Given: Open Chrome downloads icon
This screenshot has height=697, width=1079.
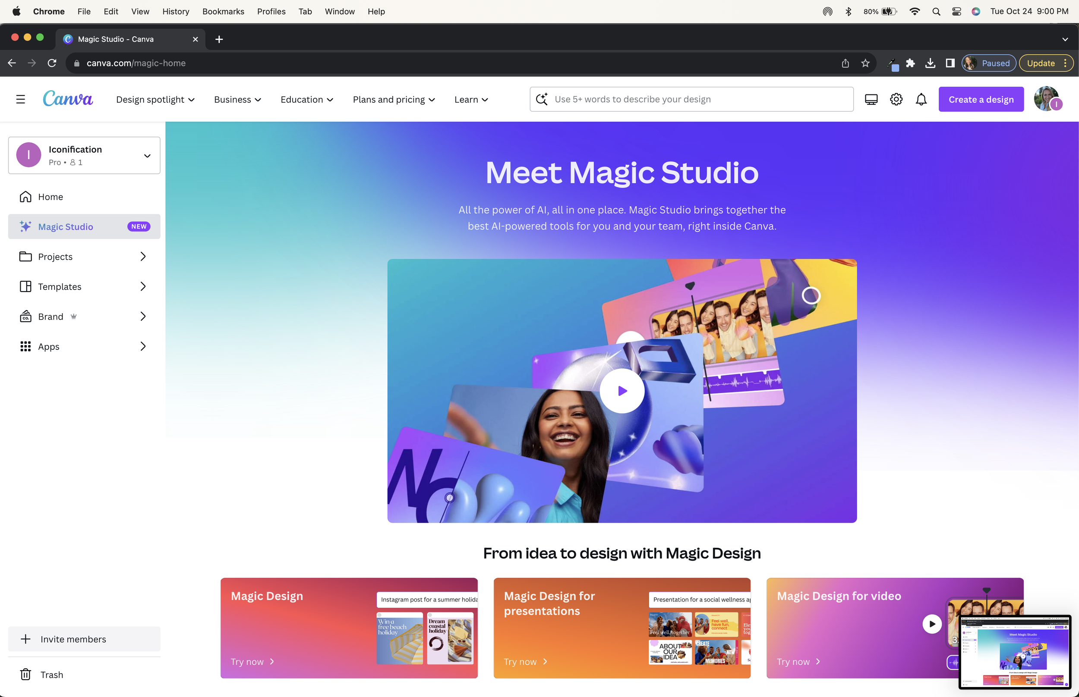Looking at the screenshot, I should (x=930, y=63).
